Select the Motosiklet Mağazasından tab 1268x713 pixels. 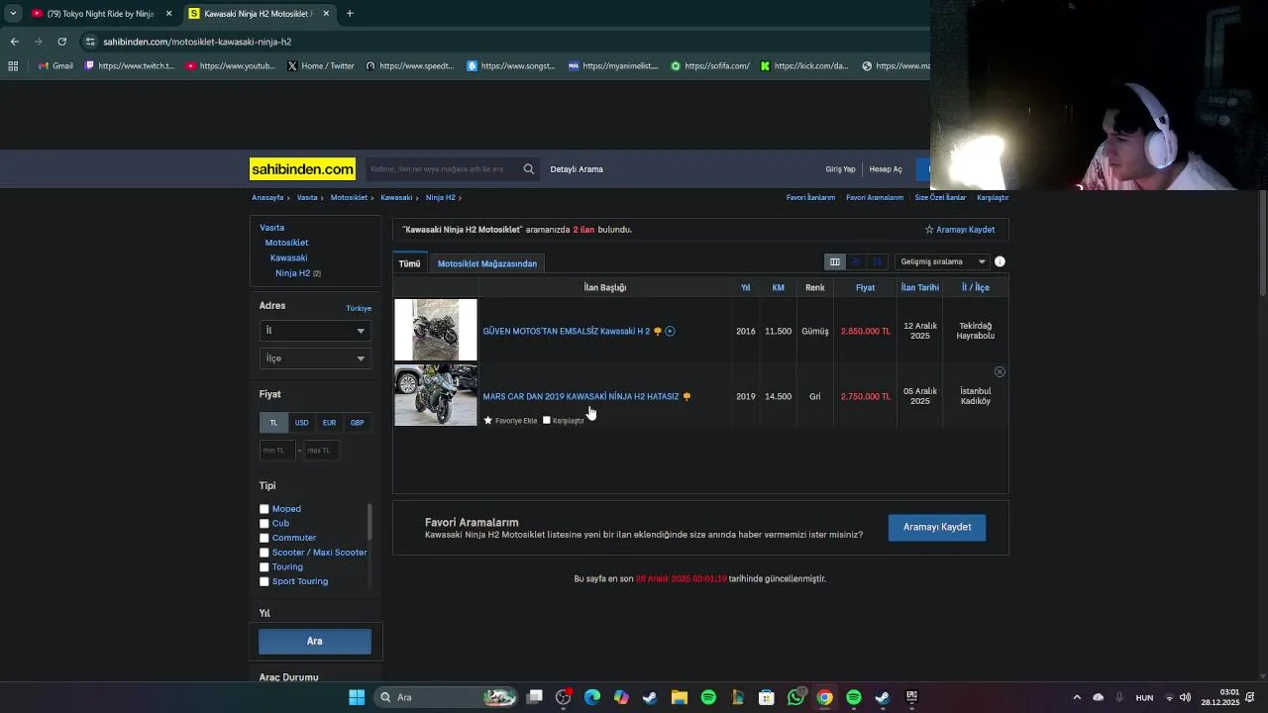coord(487,263)
